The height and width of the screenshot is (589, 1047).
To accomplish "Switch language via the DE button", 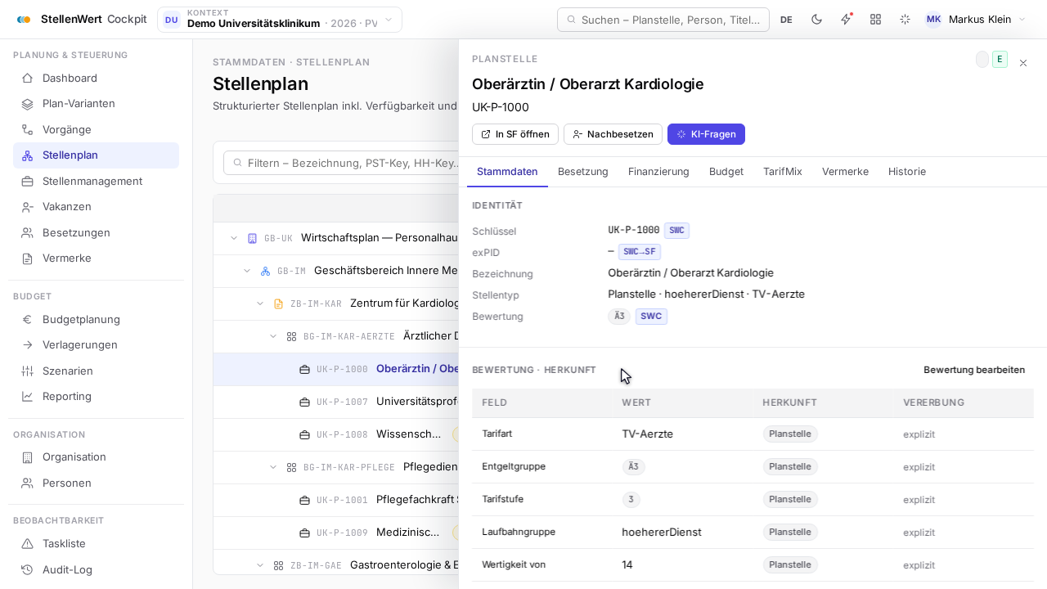I will (786, 20).
